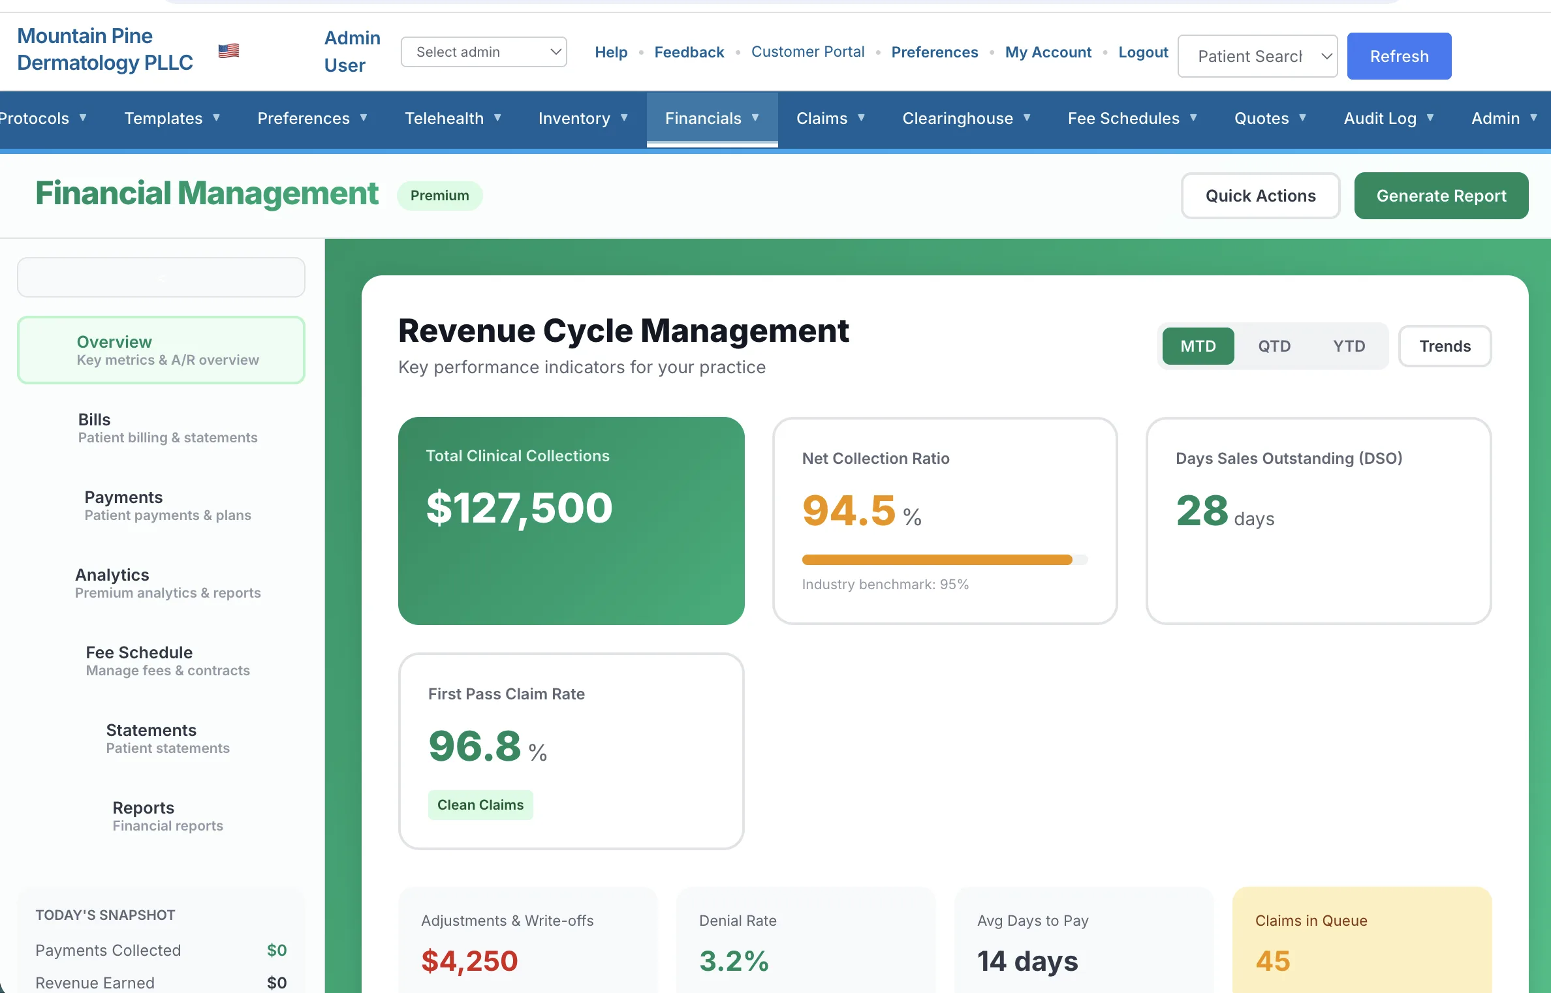
Task: Click the 96.8 first pass rate
Action: pyautogui.click(x=475, y=746)
